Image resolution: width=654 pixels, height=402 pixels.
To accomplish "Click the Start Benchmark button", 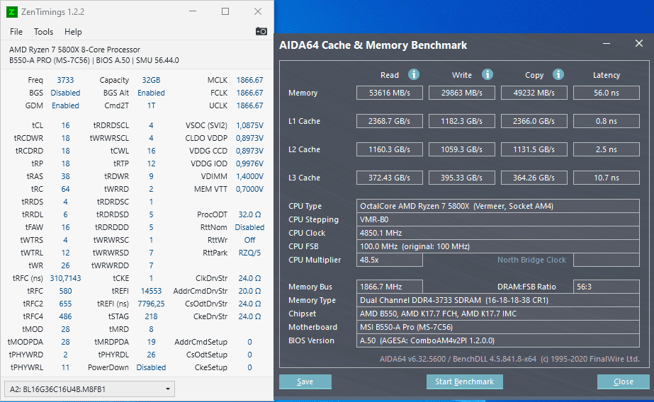I will click(464, 381).
